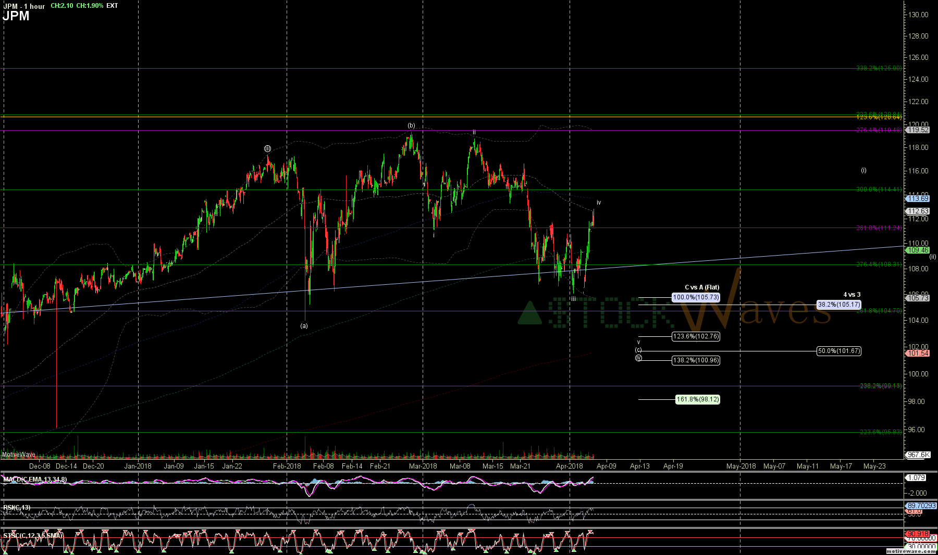Click the 38.2%(105.17) retracement label

coord(838,305)
